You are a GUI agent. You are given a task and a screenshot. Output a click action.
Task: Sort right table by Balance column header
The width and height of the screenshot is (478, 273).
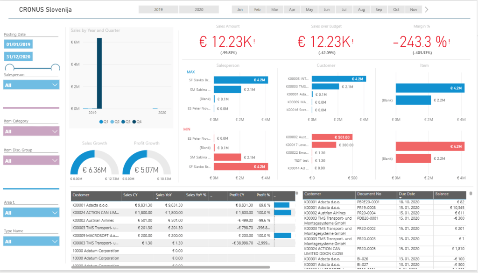tap(442, 194)
